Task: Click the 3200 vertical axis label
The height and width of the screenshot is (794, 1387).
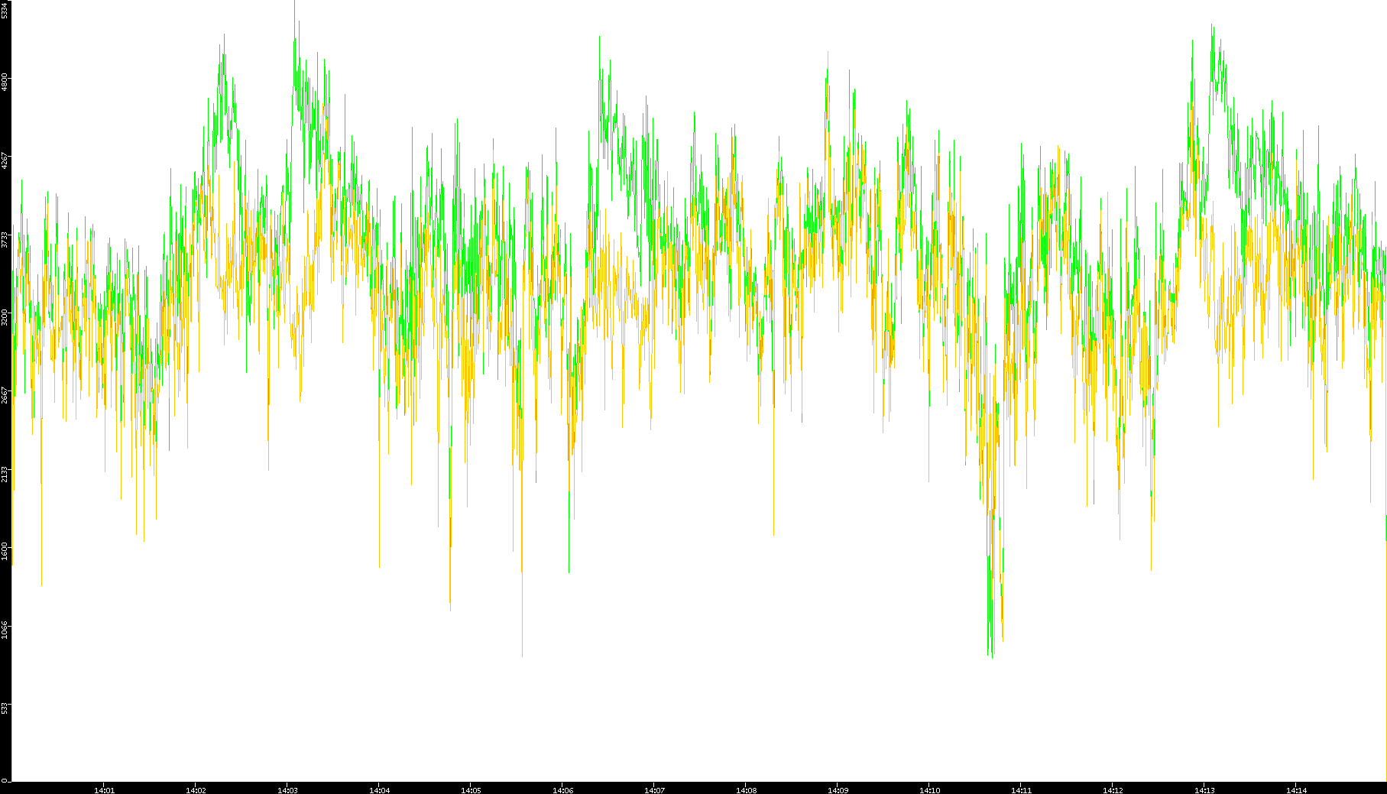Action: pyautogui.click(x=5, y=317)
